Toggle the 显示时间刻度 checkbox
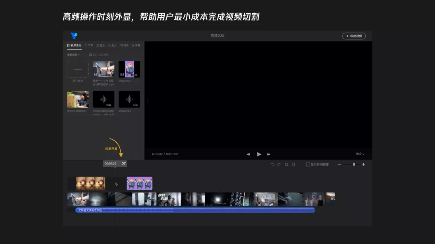 pos(308,164)
